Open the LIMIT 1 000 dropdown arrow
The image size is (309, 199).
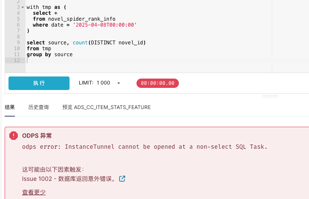point(119,83)
